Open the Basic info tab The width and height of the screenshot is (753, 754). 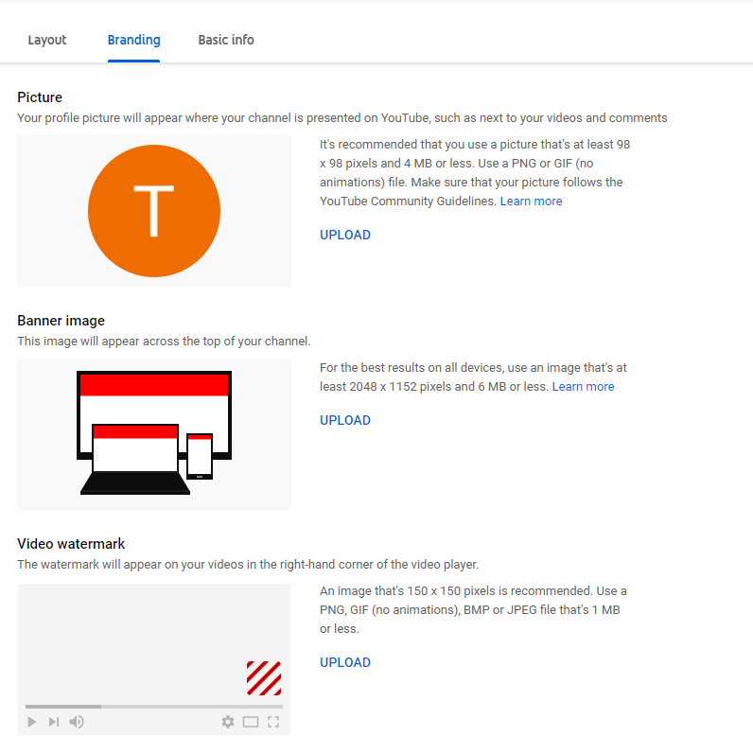pos(226,40)
